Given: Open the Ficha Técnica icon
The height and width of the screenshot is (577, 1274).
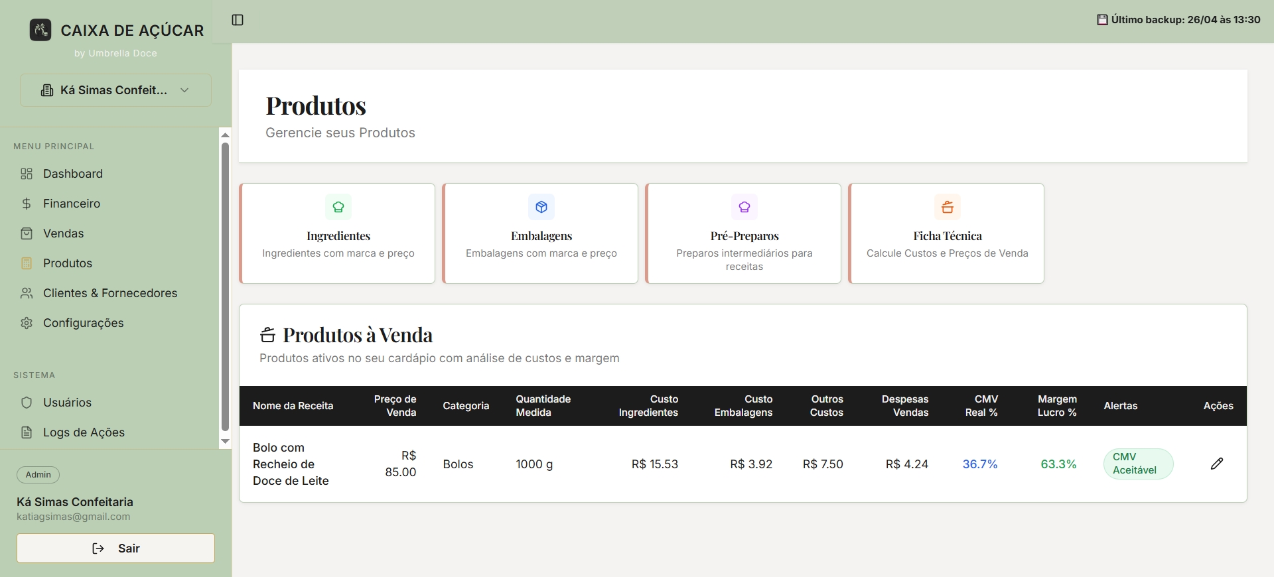Looking at the screenshot, I should tap(948, 207).
